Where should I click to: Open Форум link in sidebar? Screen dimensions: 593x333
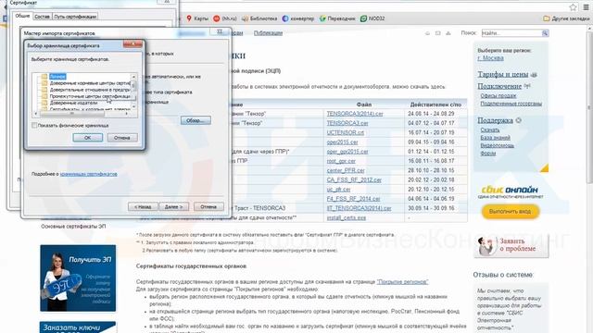click(488, 154)
